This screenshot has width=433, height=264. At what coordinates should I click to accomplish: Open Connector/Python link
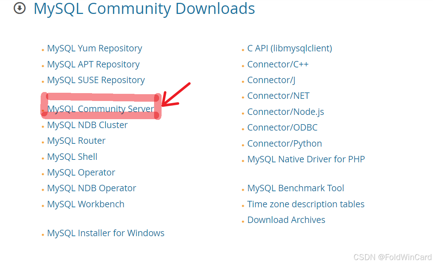tap(285, 144)
